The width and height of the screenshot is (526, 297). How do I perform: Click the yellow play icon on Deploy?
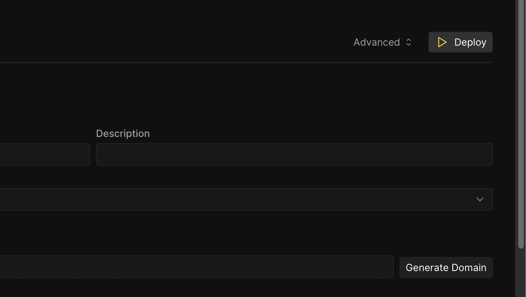tap(442, 42)
